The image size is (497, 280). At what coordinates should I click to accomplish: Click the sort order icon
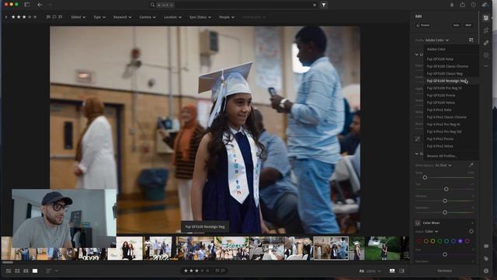[48, 271]
